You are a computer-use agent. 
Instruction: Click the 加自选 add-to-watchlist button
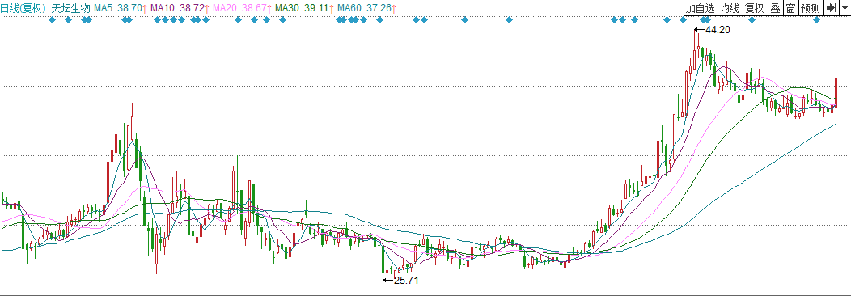click(700, 8)
